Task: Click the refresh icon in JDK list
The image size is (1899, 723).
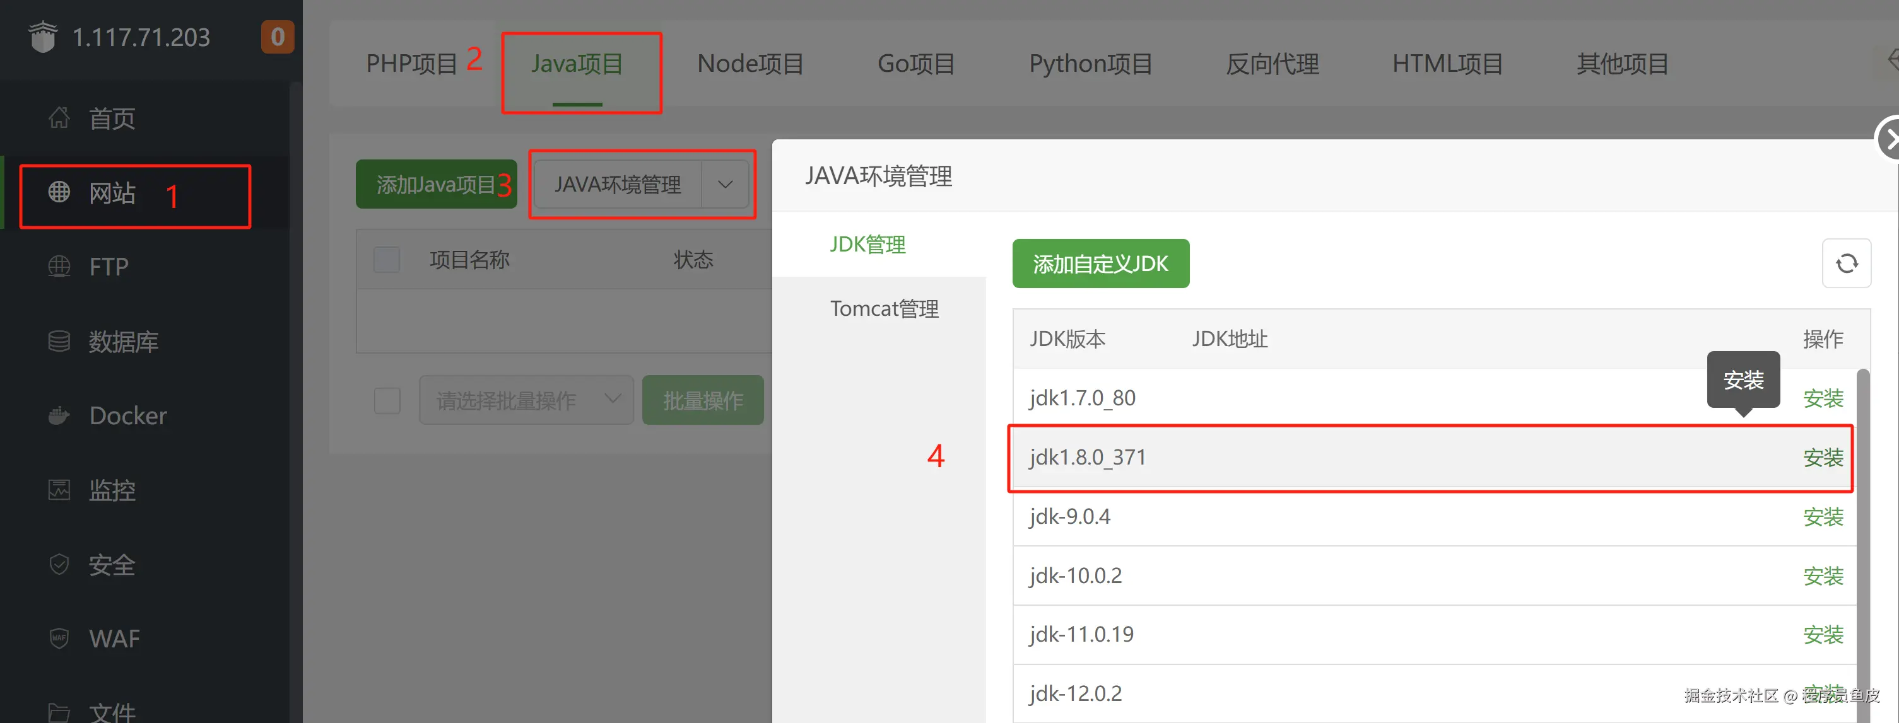Action: (1846, 263)
